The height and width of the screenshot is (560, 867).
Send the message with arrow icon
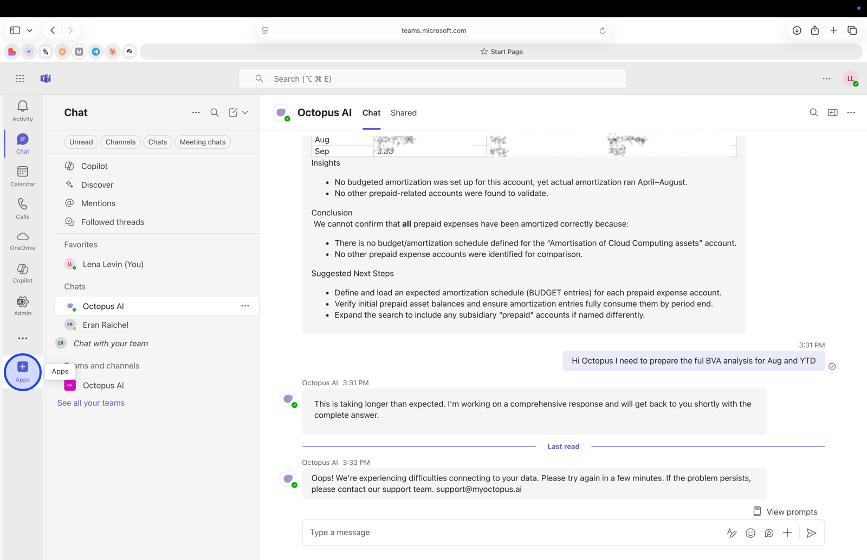(811, 533)
